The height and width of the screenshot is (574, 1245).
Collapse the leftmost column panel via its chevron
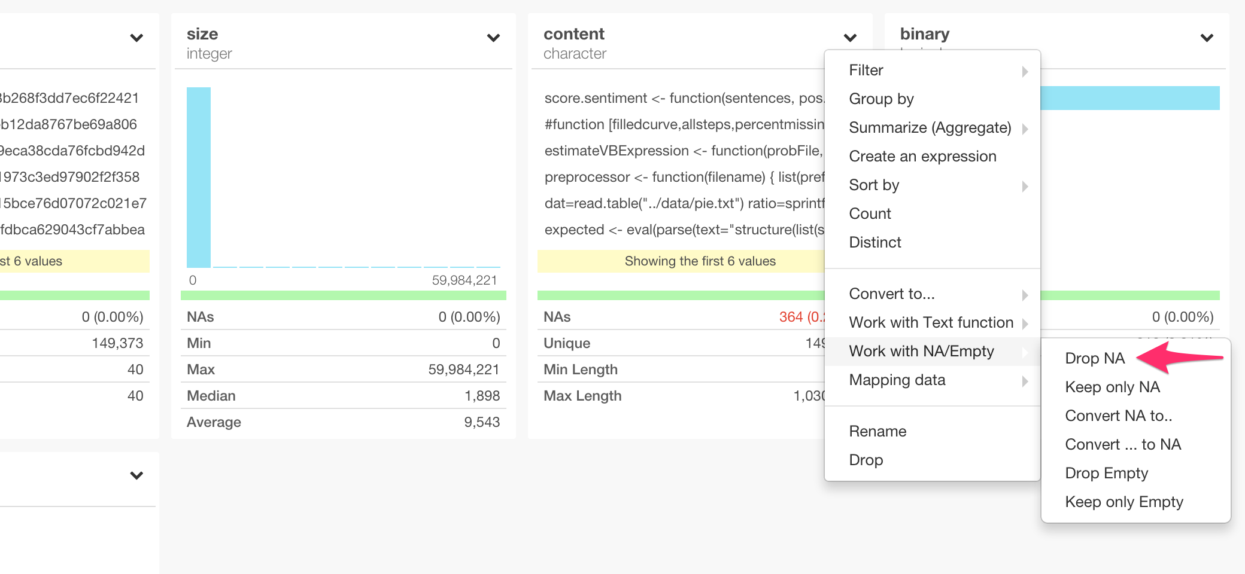click(x=136, y=38)
